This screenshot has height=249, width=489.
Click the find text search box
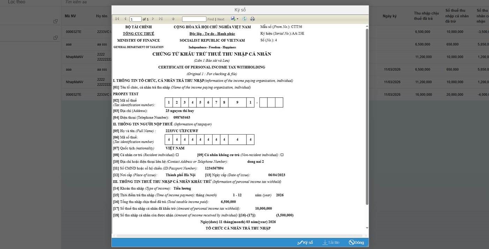194,19
